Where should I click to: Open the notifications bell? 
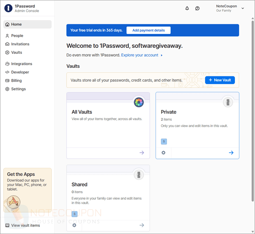187,8
